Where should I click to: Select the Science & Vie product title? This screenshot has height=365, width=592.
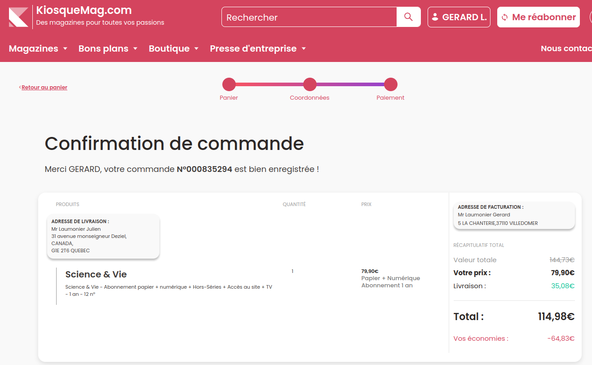(x=96, y=274)
